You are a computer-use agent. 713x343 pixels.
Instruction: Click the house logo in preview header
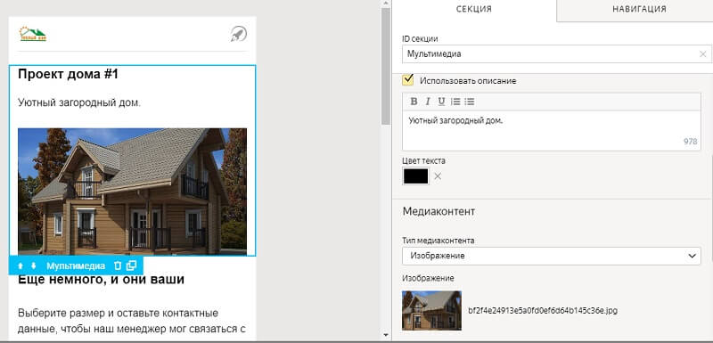tap(33, 34)
